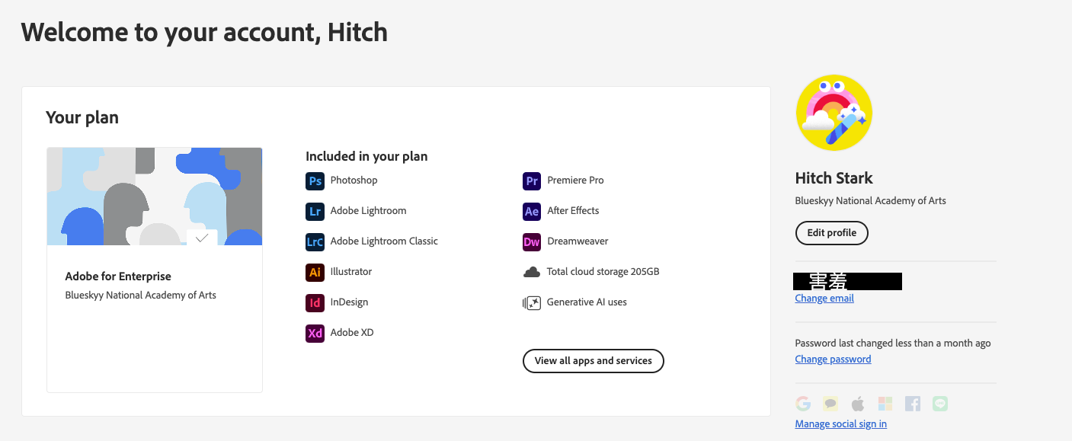Viewport: 1072px width, 441px height.
Task: Click the Illustrator app name
Action: (x=351, y=272)
